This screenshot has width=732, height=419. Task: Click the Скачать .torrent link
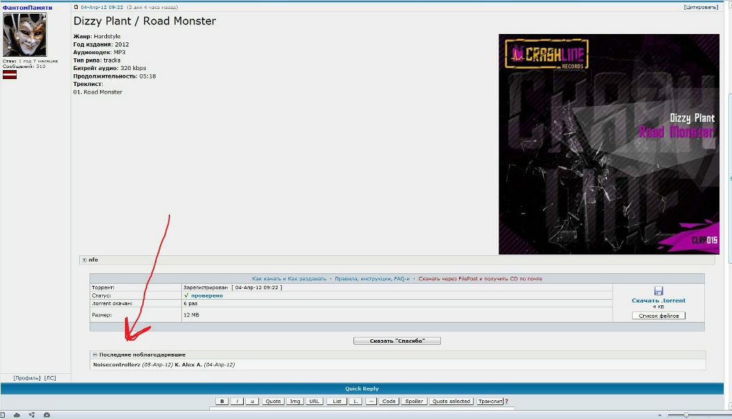pyautogui.click(x=658, y=300)
